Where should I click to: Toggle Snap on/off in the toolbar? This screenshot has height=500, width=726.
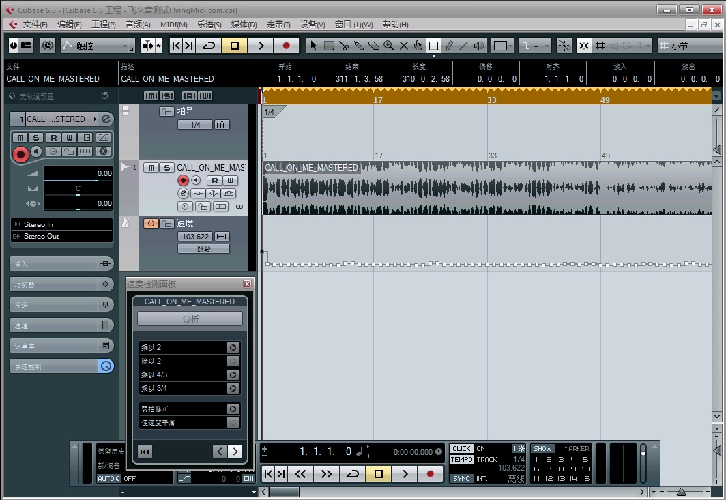click(584, 46)
